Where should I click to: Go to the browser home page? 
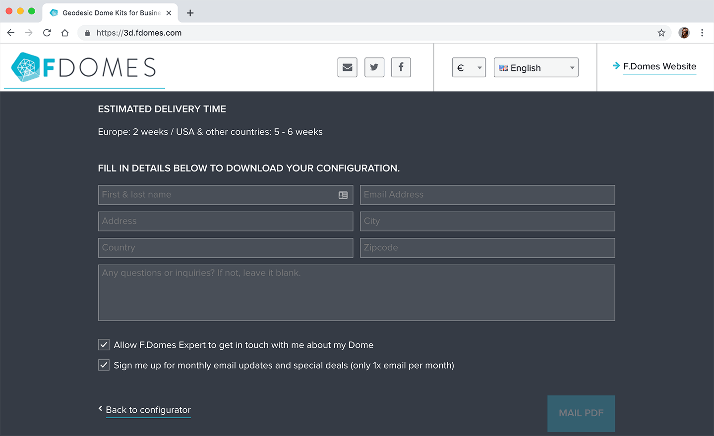[65, 33]
